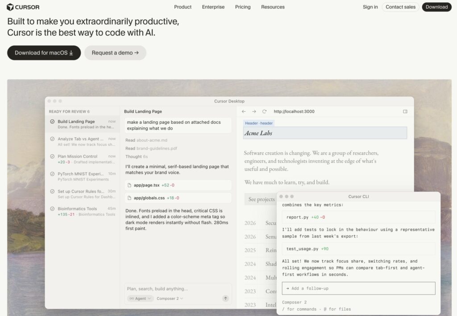
Task: Click Add a follow-up field in CLI
Action: (x=358, y=288)
